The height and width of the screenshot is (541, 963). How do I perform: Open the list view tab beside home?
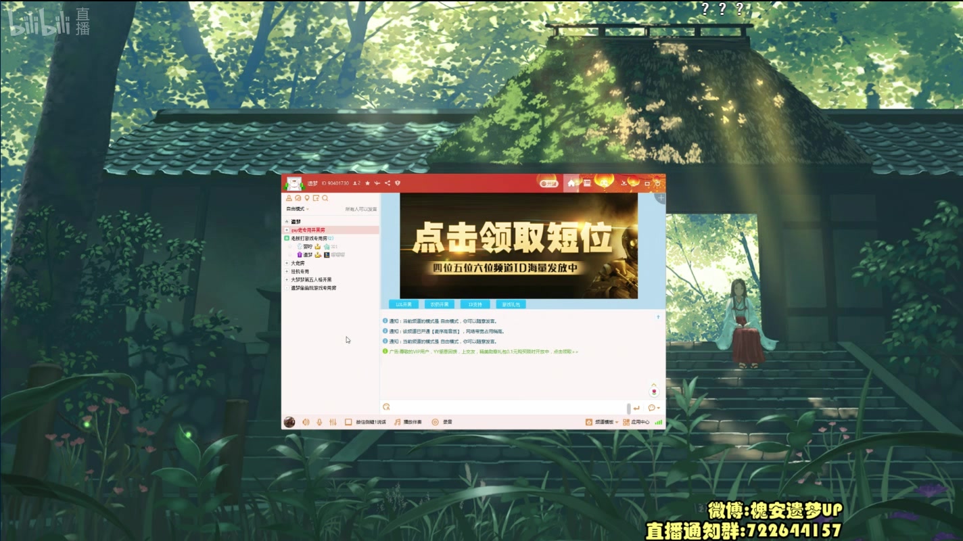587,183
